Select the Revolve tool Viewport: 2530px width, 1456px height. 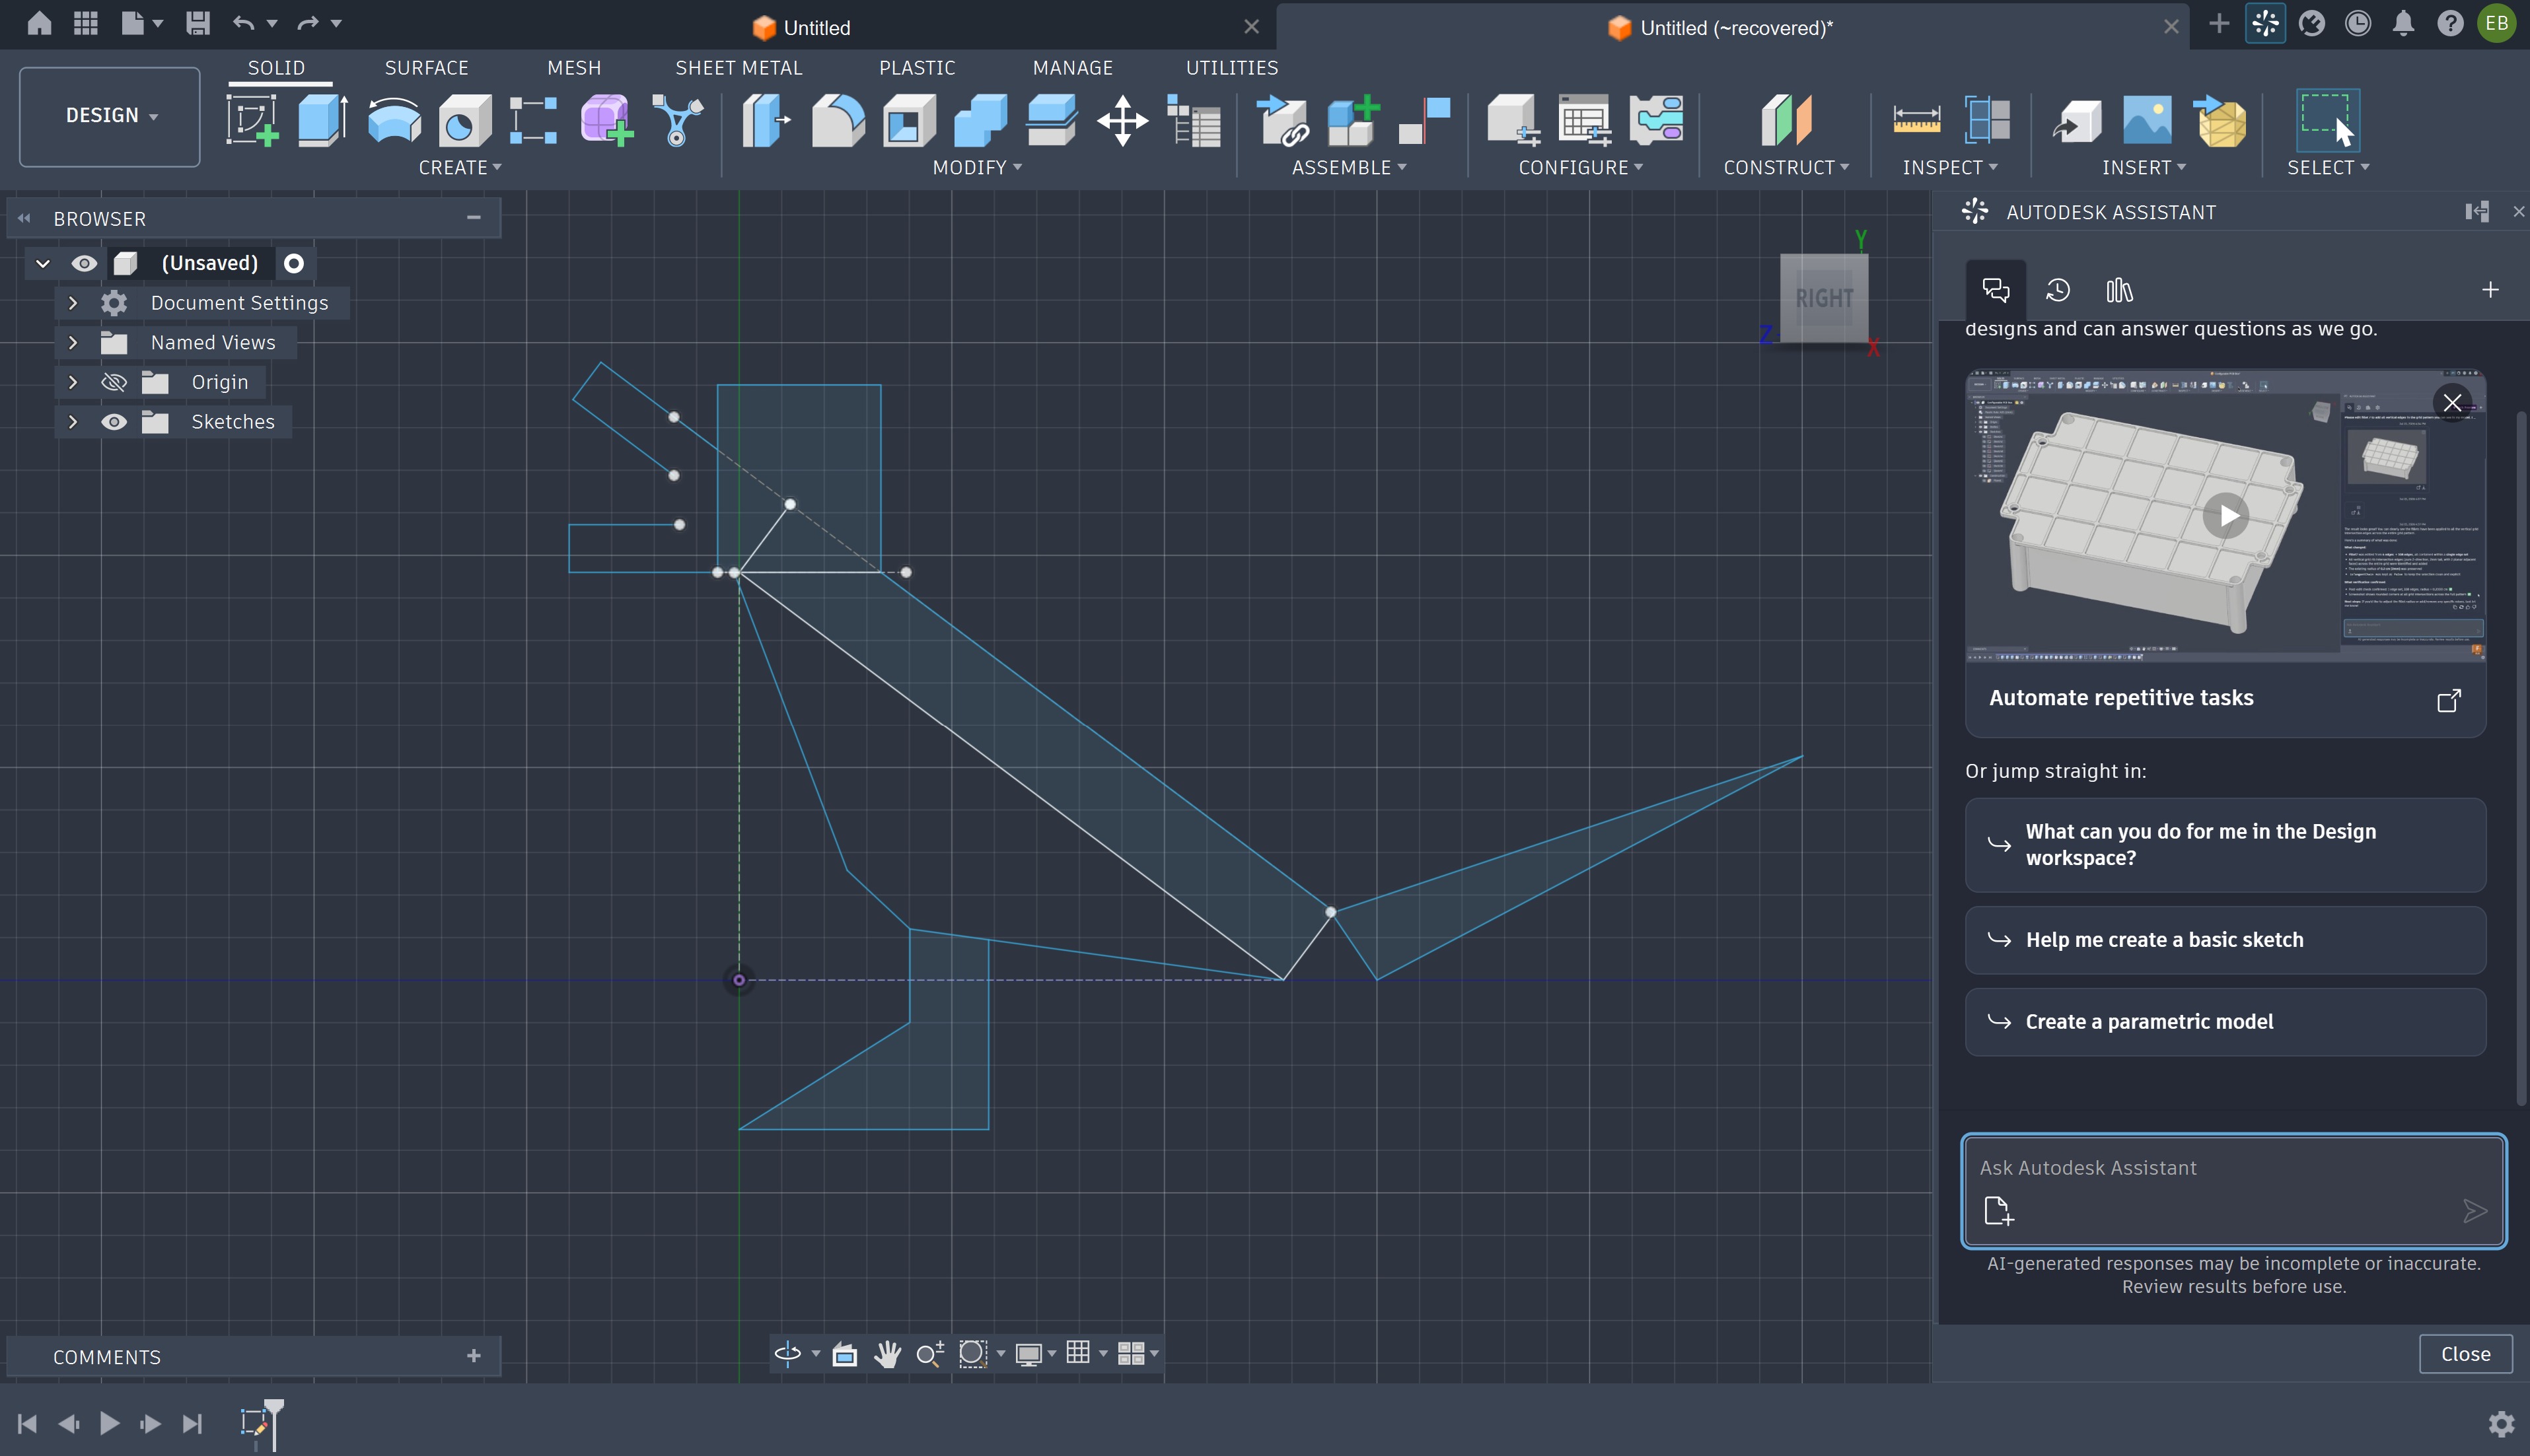(393, 121)
